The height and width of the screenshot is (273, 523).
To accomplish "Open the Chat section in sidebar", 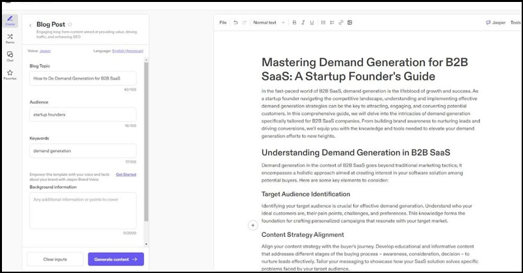I will point(10,57).
